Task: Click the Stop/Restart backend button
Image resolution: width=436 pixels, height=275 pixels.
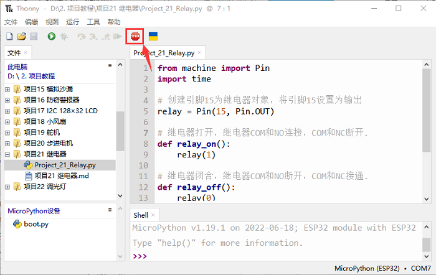Action: (134, 37)
